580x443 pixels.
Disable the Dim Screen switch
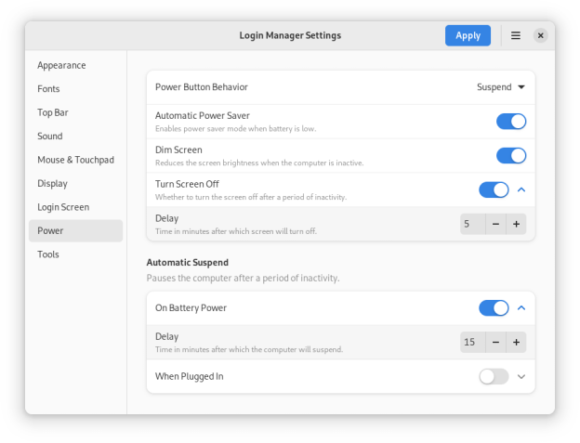tap(510, 155)
